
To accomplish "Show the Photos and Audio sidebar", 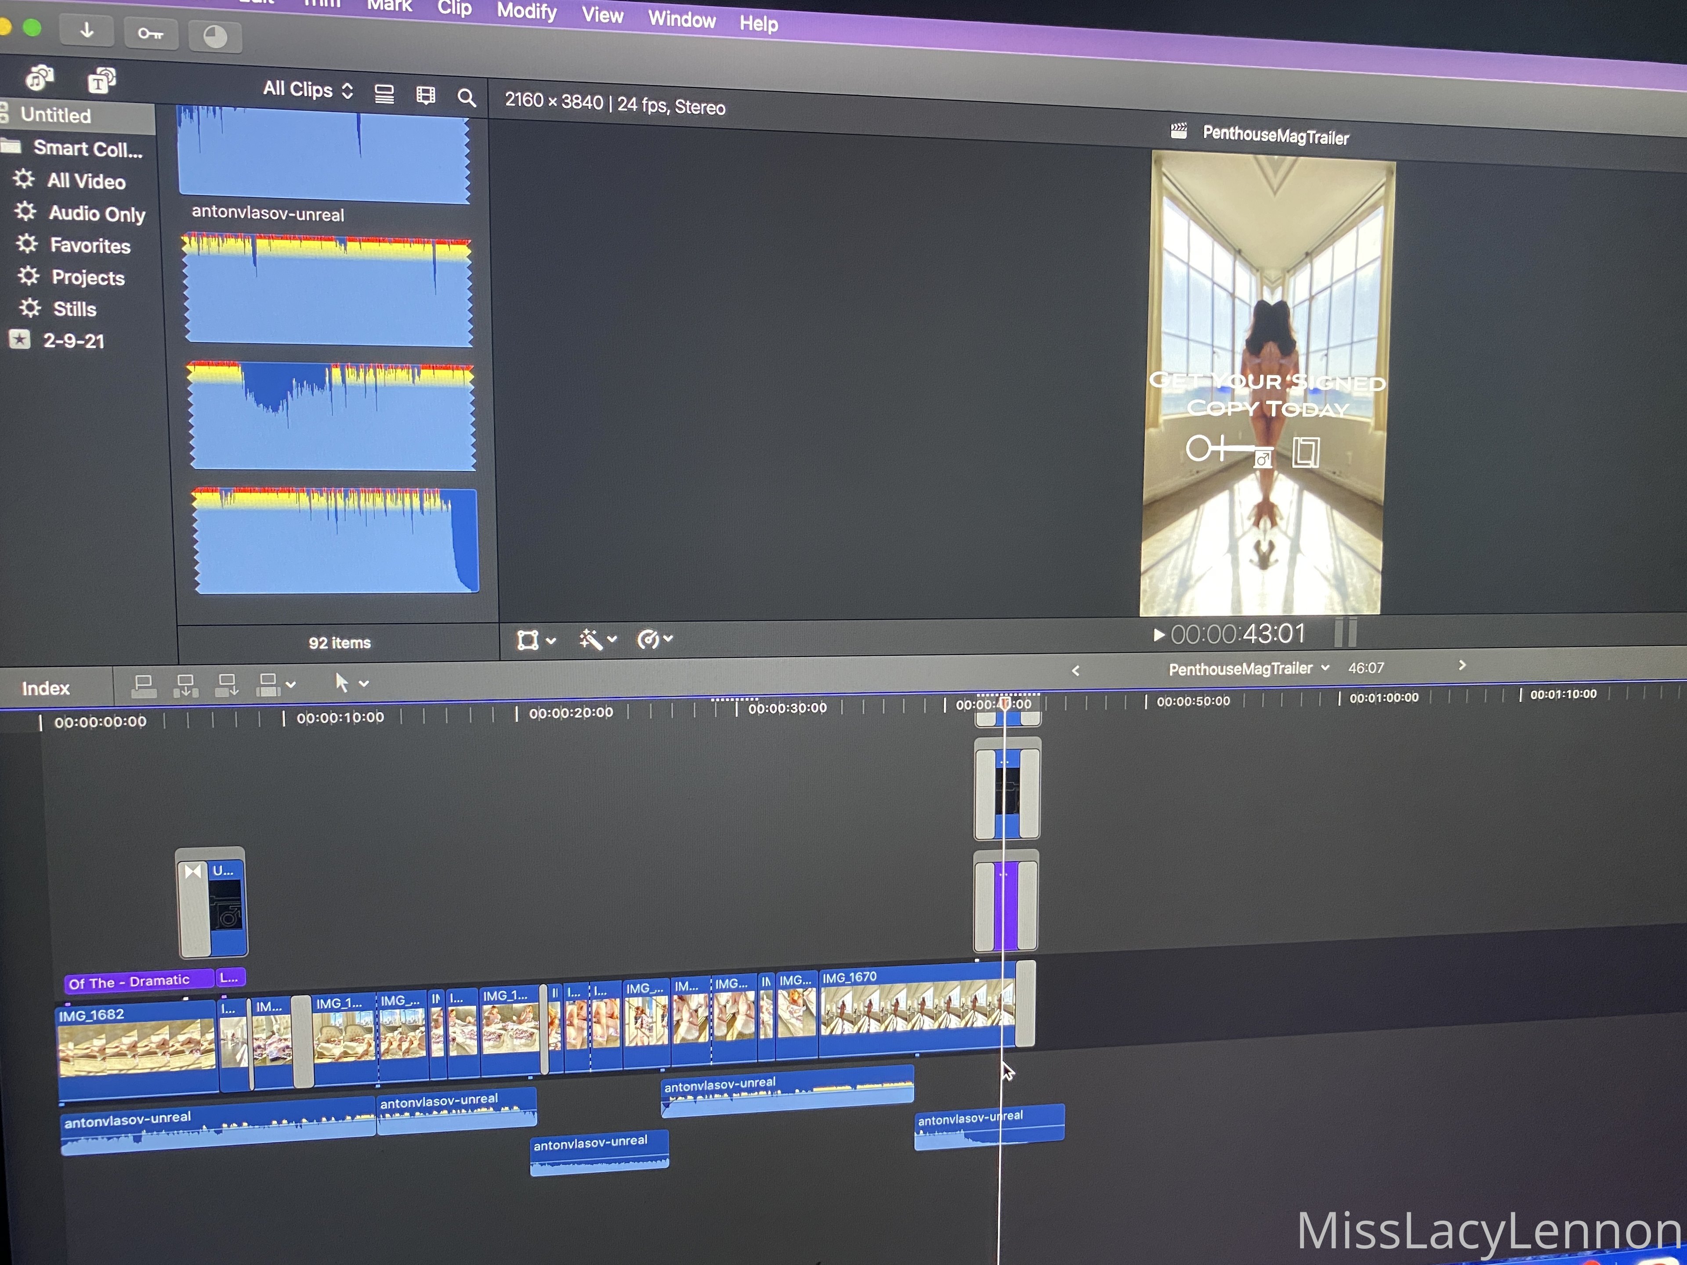I will coord(40,78).
